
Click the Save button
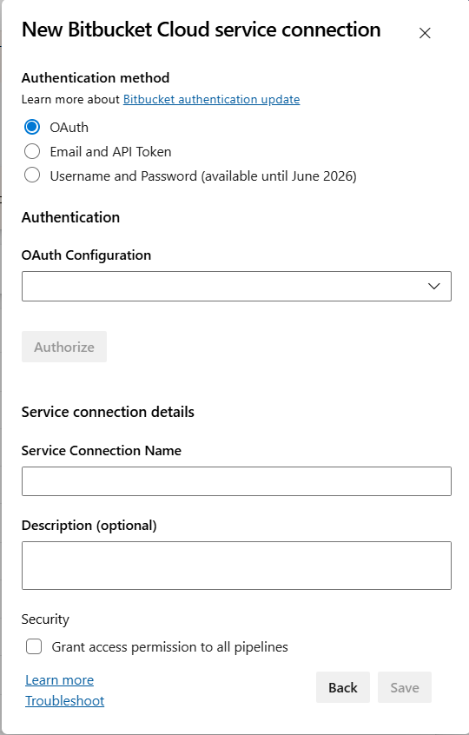click(x=405, y=688)
